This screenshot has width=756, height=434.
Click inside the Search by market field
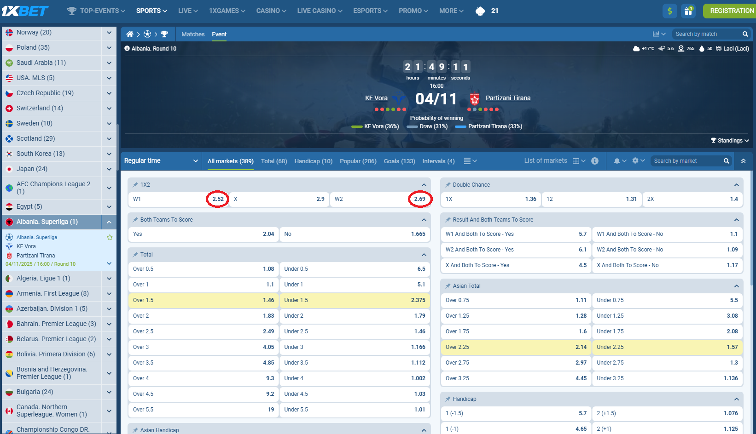[x=686, y=160]
